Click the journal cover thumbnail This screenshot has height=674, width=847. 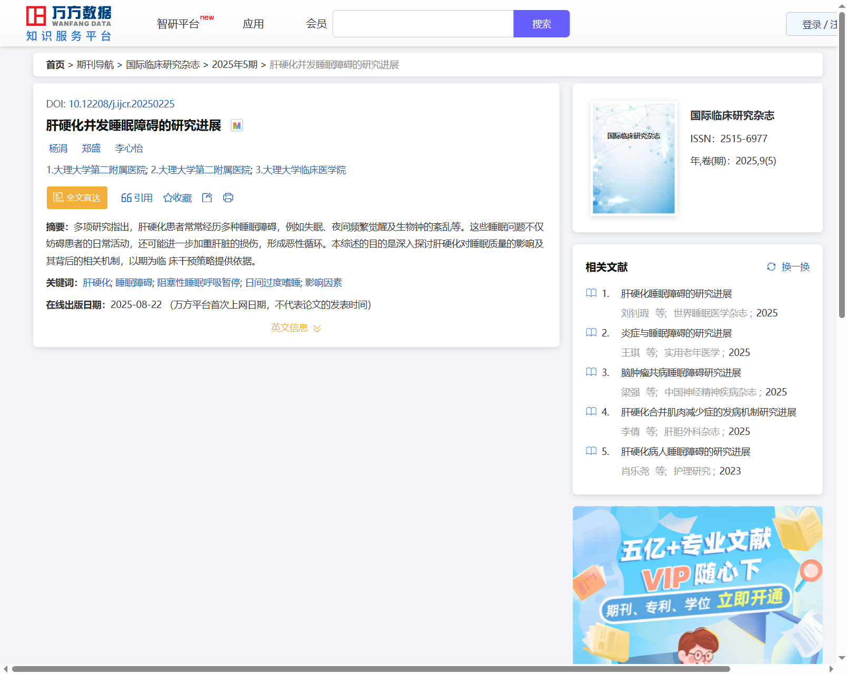(633, 158)
